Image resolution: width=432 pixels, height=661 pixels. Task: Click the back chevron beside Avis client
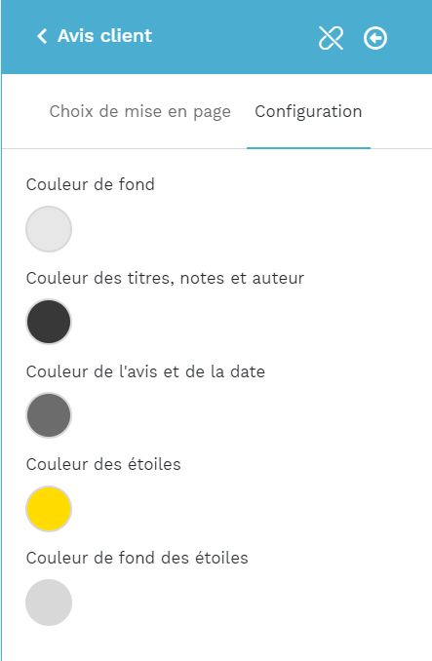42,36
